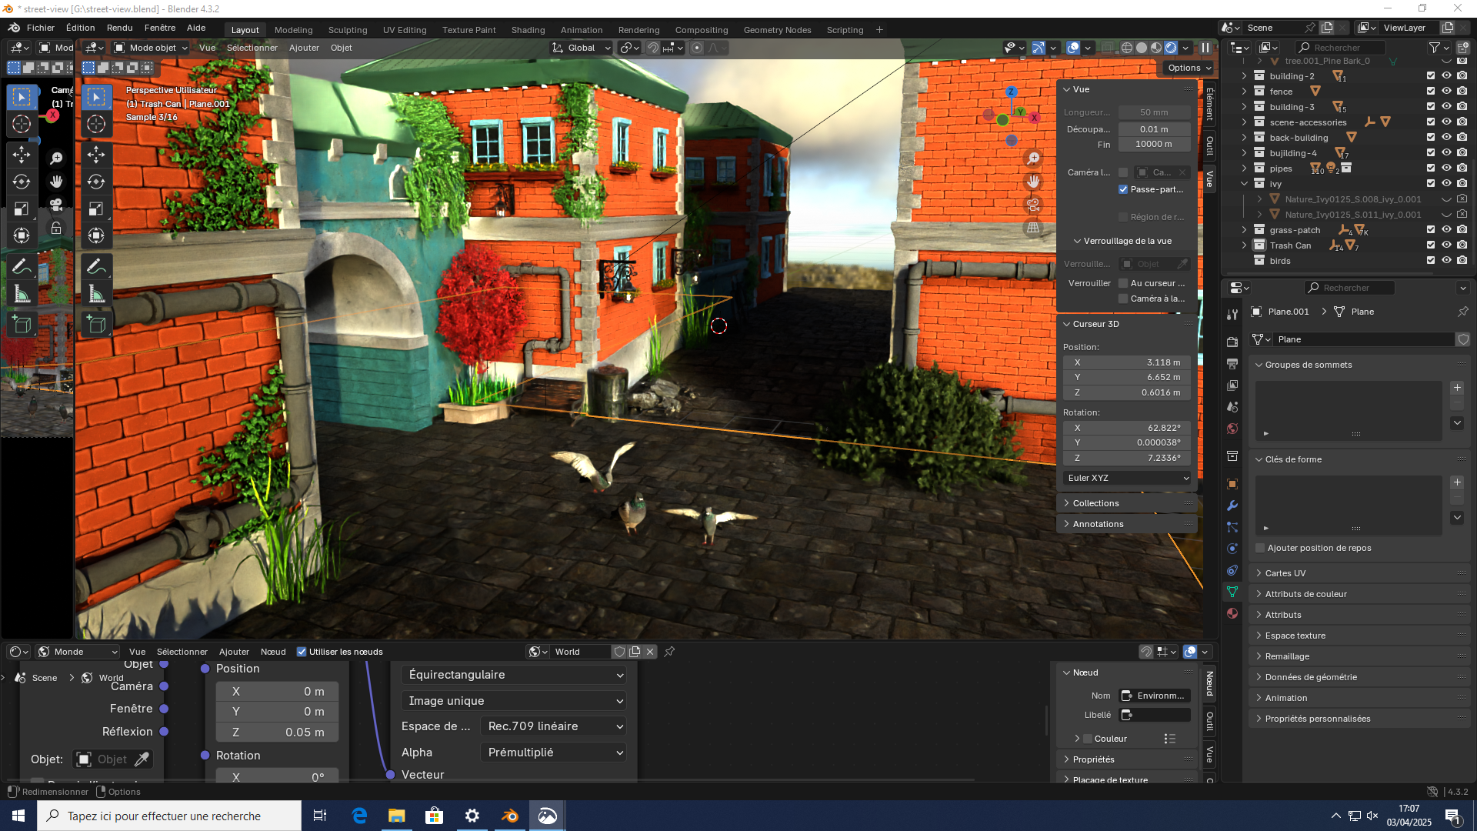Image resolution: width=1477 pixels, height=831 pixels.
Task: Open the Modifiers properties tab
Action: pyautogui.click(x=1232, y=506)
